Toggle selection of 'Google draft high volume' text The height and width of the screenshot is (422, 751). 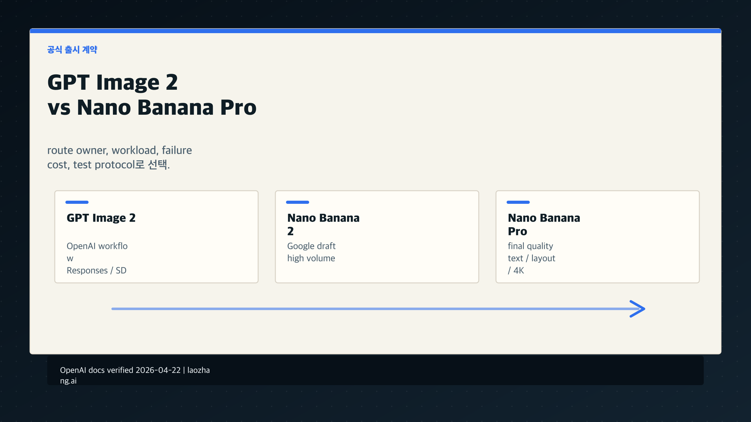pos(311,252)
